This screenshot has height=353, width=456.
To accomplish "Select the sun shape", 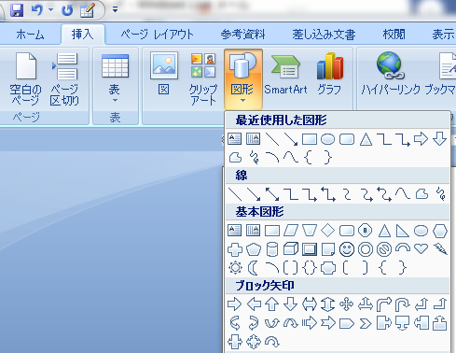I will 235,268.
